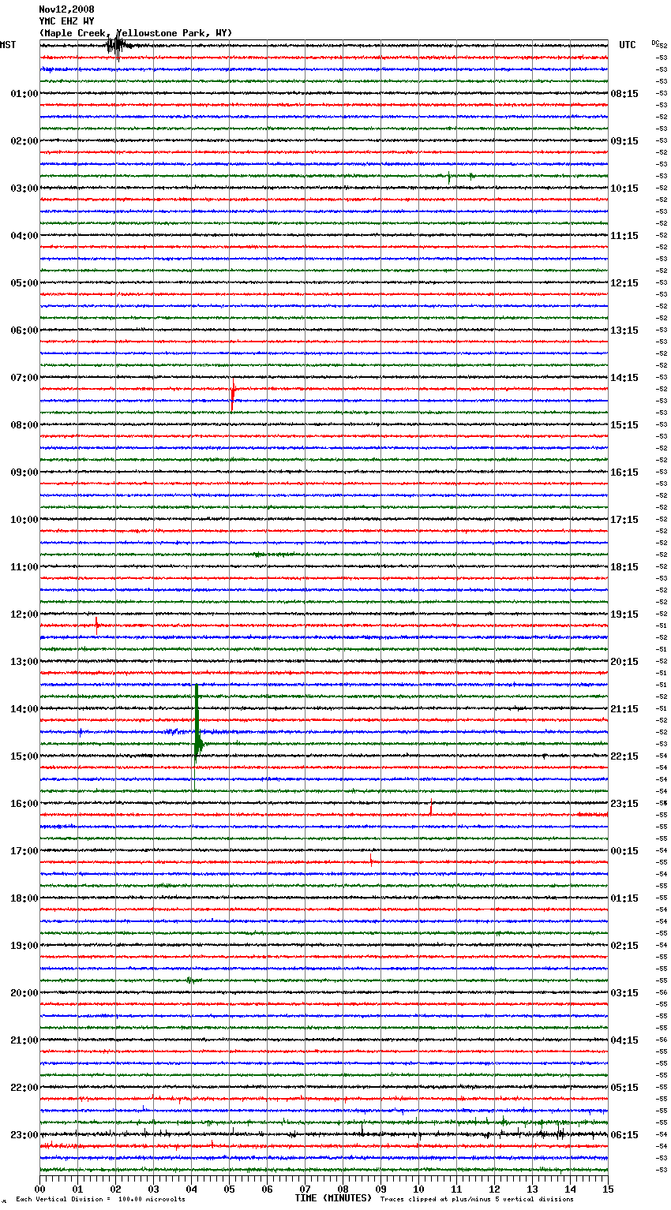Click the "MST" axis heading
The height and width of the screenshot is (1210, 671).
[8, 45]
